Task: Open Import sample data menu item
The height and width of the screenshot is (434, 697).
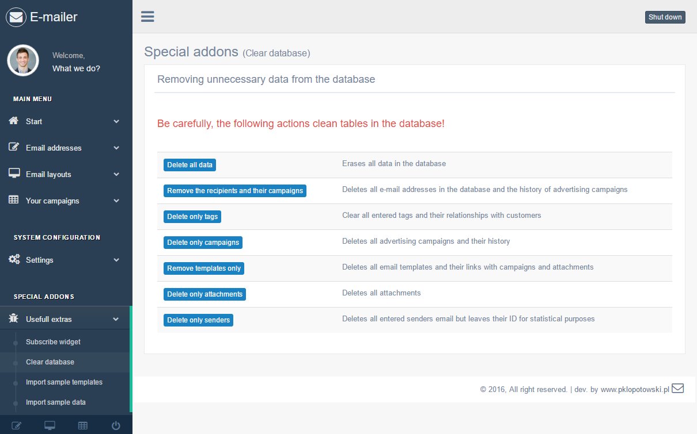Action: (x=56, y=402)
